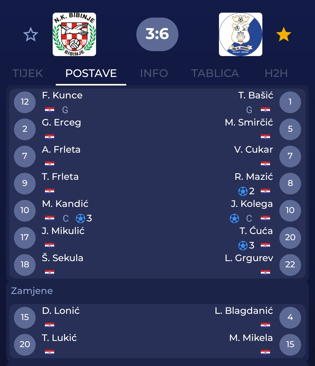This screenshot has width=315, height=366.
Task: Toggle the empty favorite star for NK Bibinje
Action: [x=31, y=34]
